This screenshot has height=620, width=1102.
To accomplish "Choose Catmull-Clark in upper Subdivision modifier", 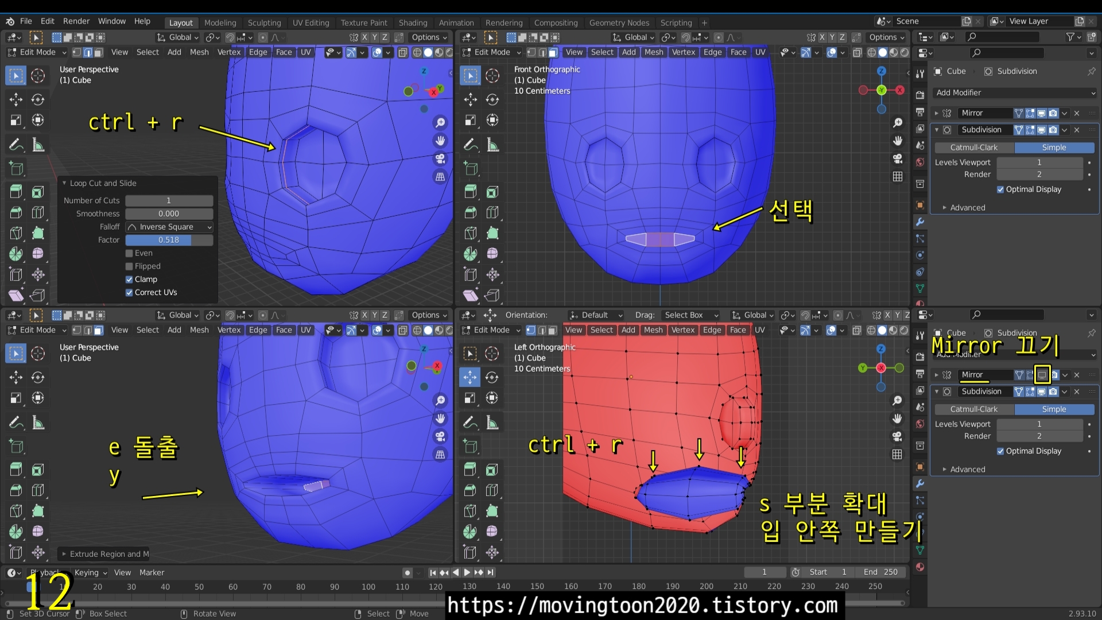I will pyautogui.click(x=974, y=148).
